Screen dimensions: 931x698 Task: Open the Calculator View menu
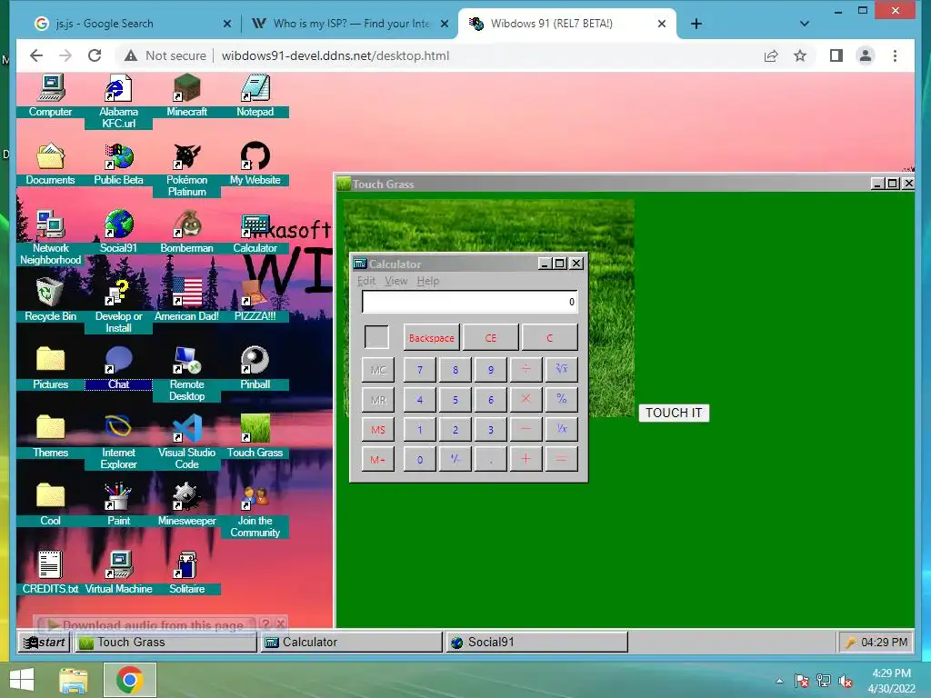tap(396, 281)
